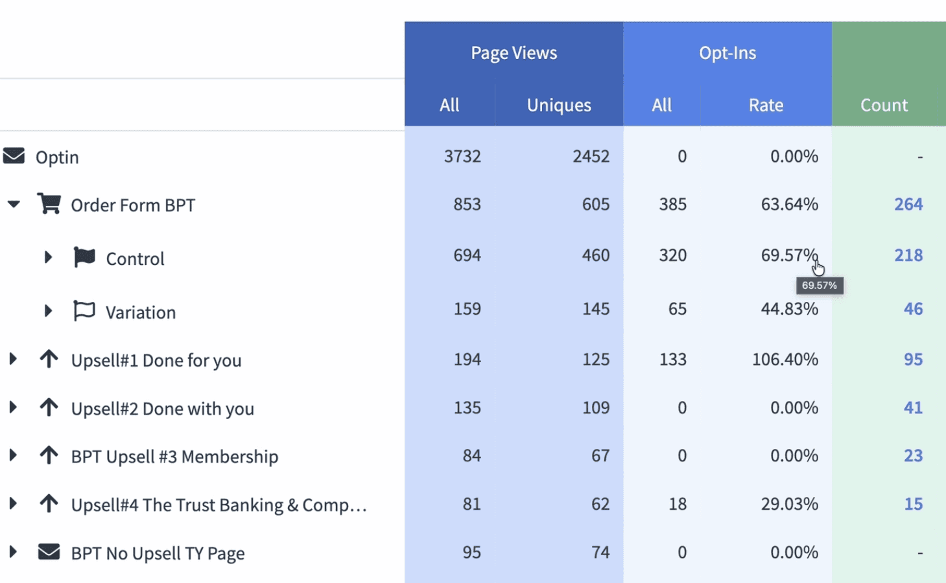Viewport: 946px width, 583px height.
Task: Expand the BPT No Upsell TY Page row
Action: click(12, 552)
